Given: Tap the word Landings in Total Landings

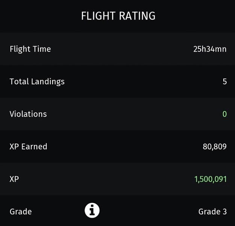Looking at the screenshot, I should tap(48, 82).
